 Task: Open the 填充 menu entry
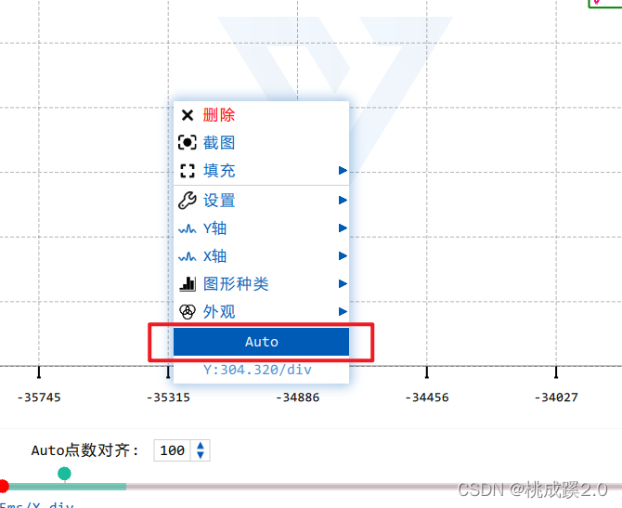tap(261, 171)
